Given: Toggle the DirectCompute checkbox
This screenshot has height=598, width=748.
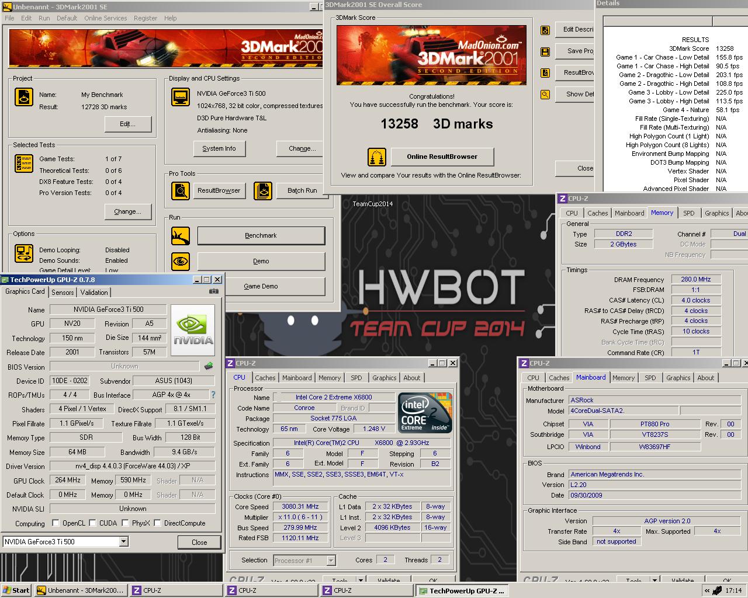Looking at the screenshot, I should coord(157,523).
